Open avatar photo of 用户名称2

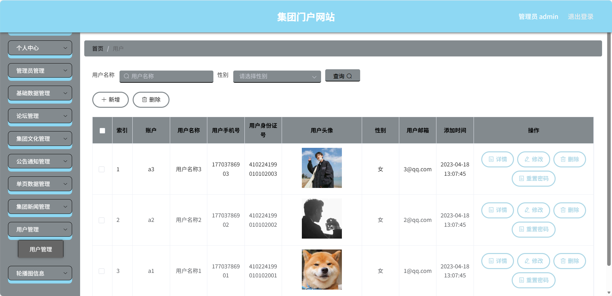pyautogui.click(x=322, y=218)
